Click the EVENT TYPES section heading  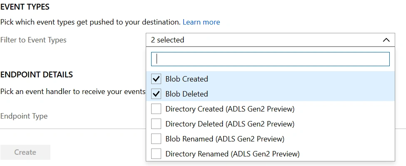(x=25, y=7)
